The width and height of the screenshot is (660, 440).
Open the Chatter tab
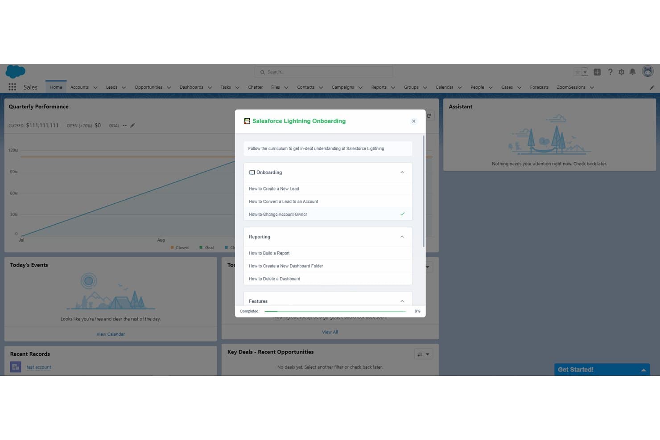point(255,87)
